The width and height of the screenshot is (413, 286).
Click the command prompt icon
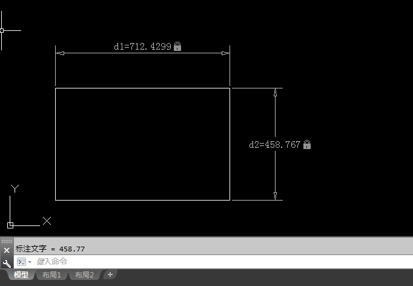21,262
